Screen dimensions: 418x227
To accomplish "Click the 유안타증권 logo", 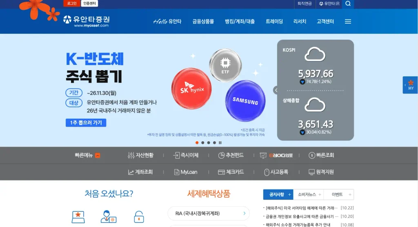I will pos(87,21).
